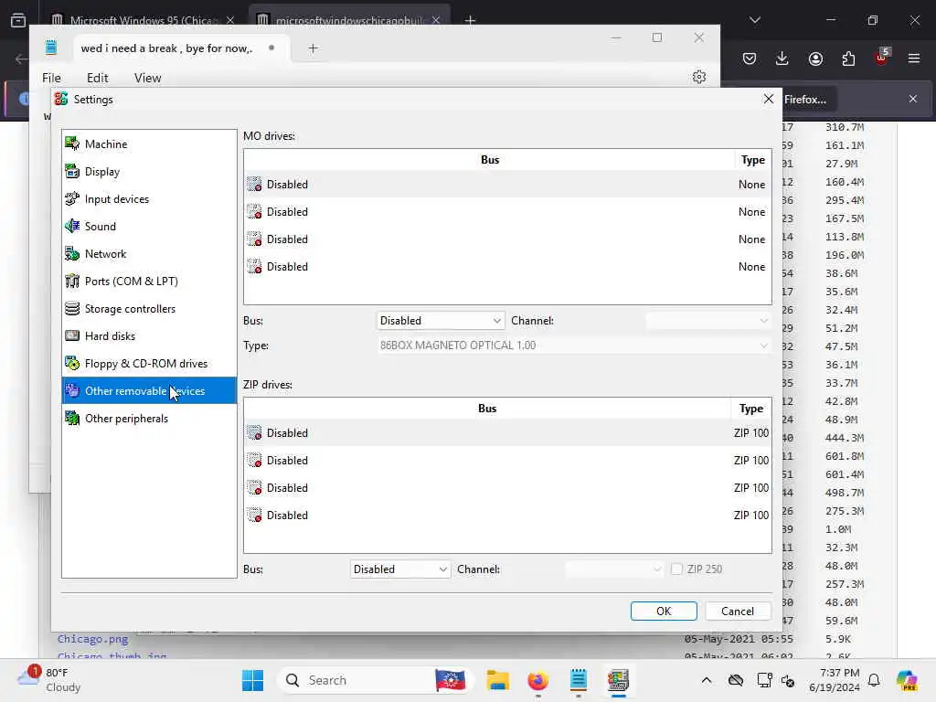This screenshot has height=702, width=936.
Task: Open a new Firefox tab
Action: 470,20
